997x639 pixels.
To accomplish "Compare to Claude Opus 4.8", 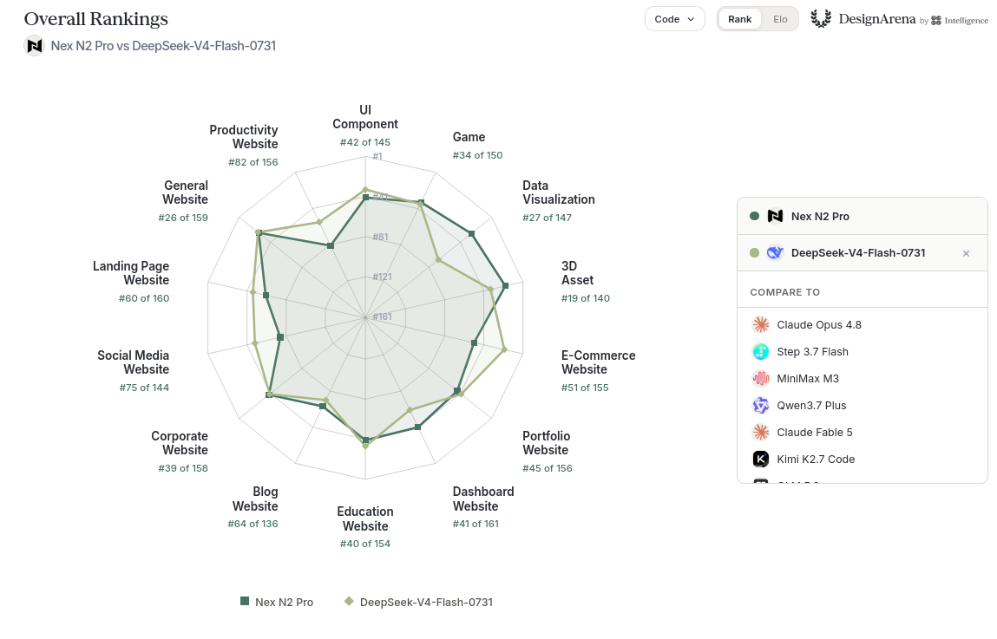I will [863, 324].
